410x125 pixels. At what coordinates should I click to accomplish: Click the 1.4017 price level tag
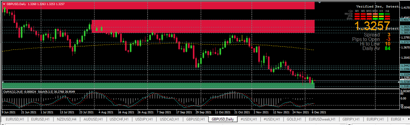(405, 20)
